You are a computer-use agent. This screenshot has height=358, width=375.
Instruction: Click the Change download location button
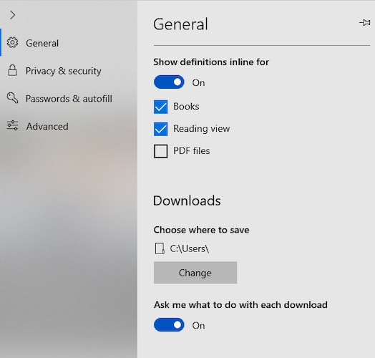195,273
